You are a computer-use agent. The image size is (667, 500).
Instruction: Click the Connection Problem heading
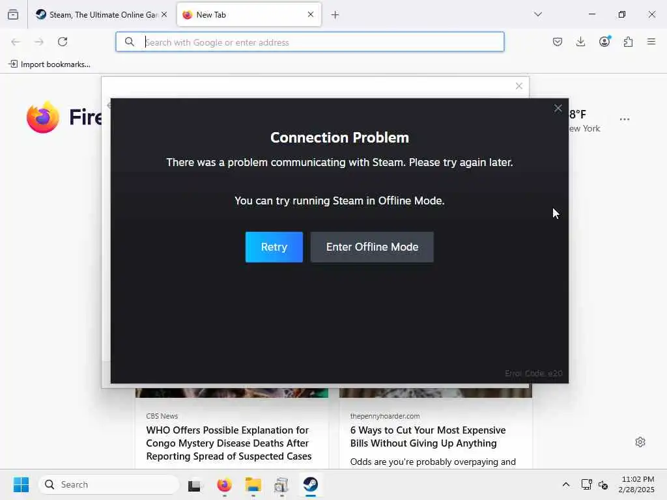[x=339, y=137]
